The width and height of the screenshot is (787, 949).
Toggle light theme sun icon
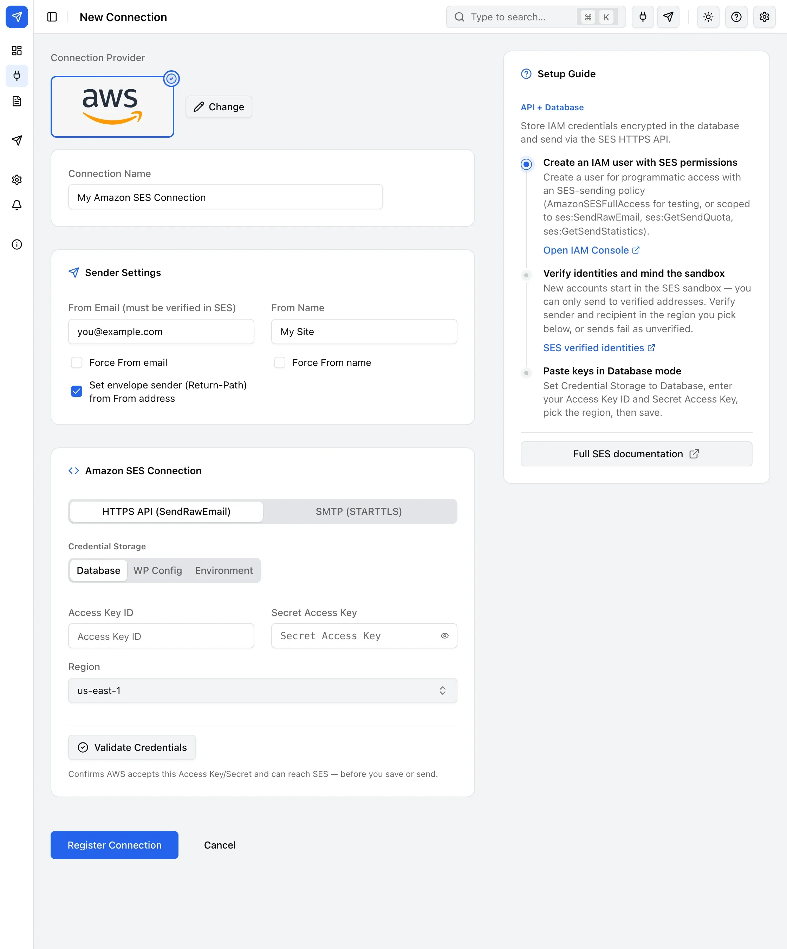pyautogui.click(x=708, y=17)
